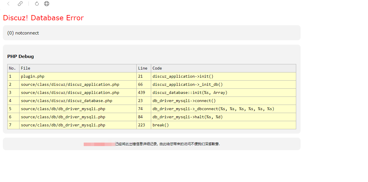Open in browser via globe icon

(47, 4)
